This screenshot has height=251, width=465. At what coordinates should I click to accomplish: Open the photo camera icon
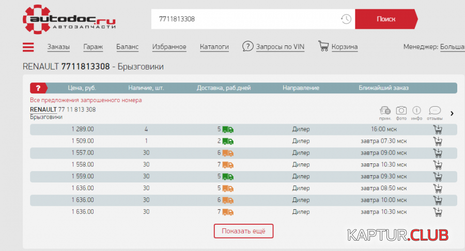pos(401,111)
